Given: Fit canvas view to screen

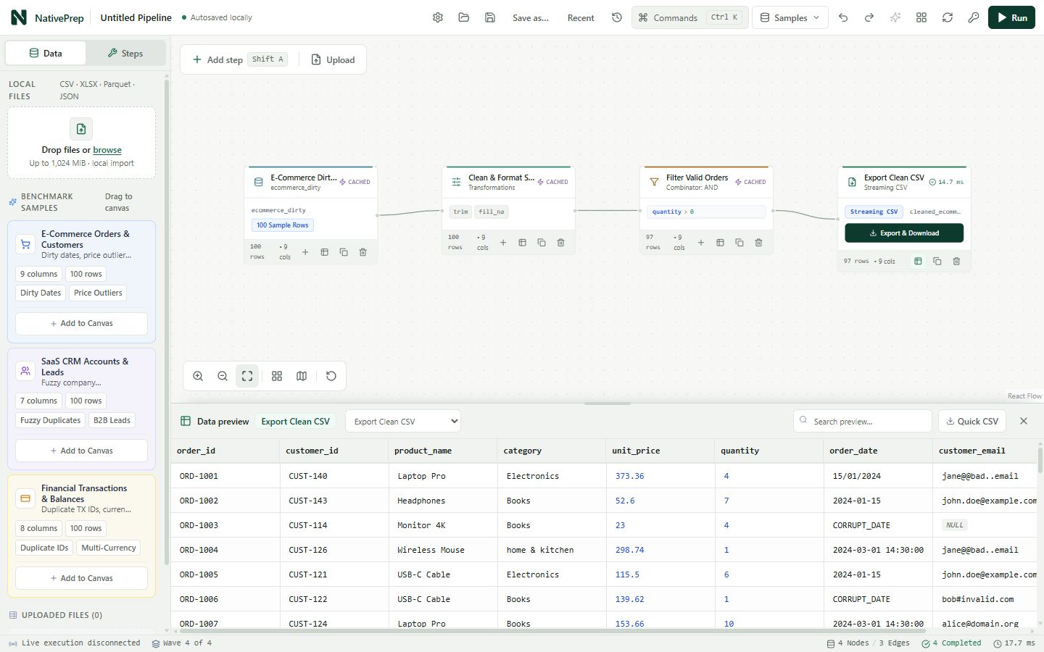Looking at the screenshot, I should click(x=247, y=376).
